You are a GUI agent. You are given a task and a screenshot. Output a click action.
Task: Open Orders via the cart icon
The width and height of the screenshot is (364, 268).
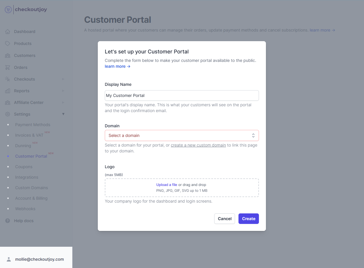click(8, 67)
